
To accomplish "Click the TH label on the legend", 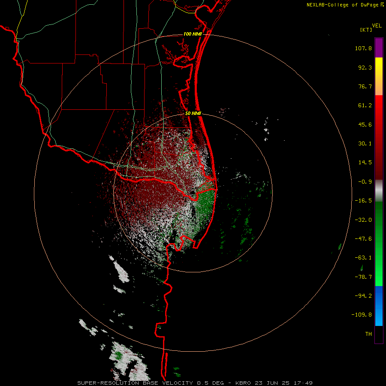I will (368, 334).
